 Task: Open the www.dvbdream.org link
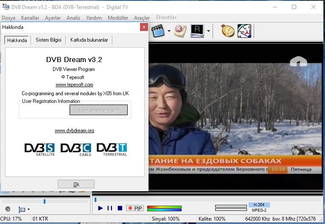[x=74, y=130]
